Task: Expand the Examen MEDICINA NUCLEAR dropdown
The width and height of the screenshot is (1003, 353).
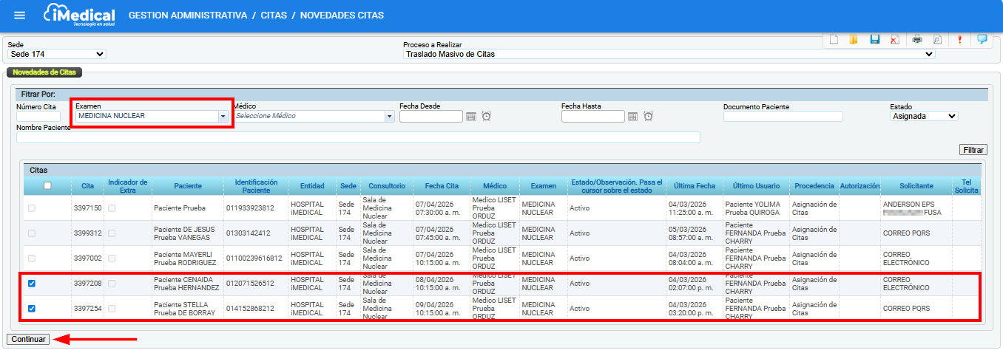Action: (222, 117)
